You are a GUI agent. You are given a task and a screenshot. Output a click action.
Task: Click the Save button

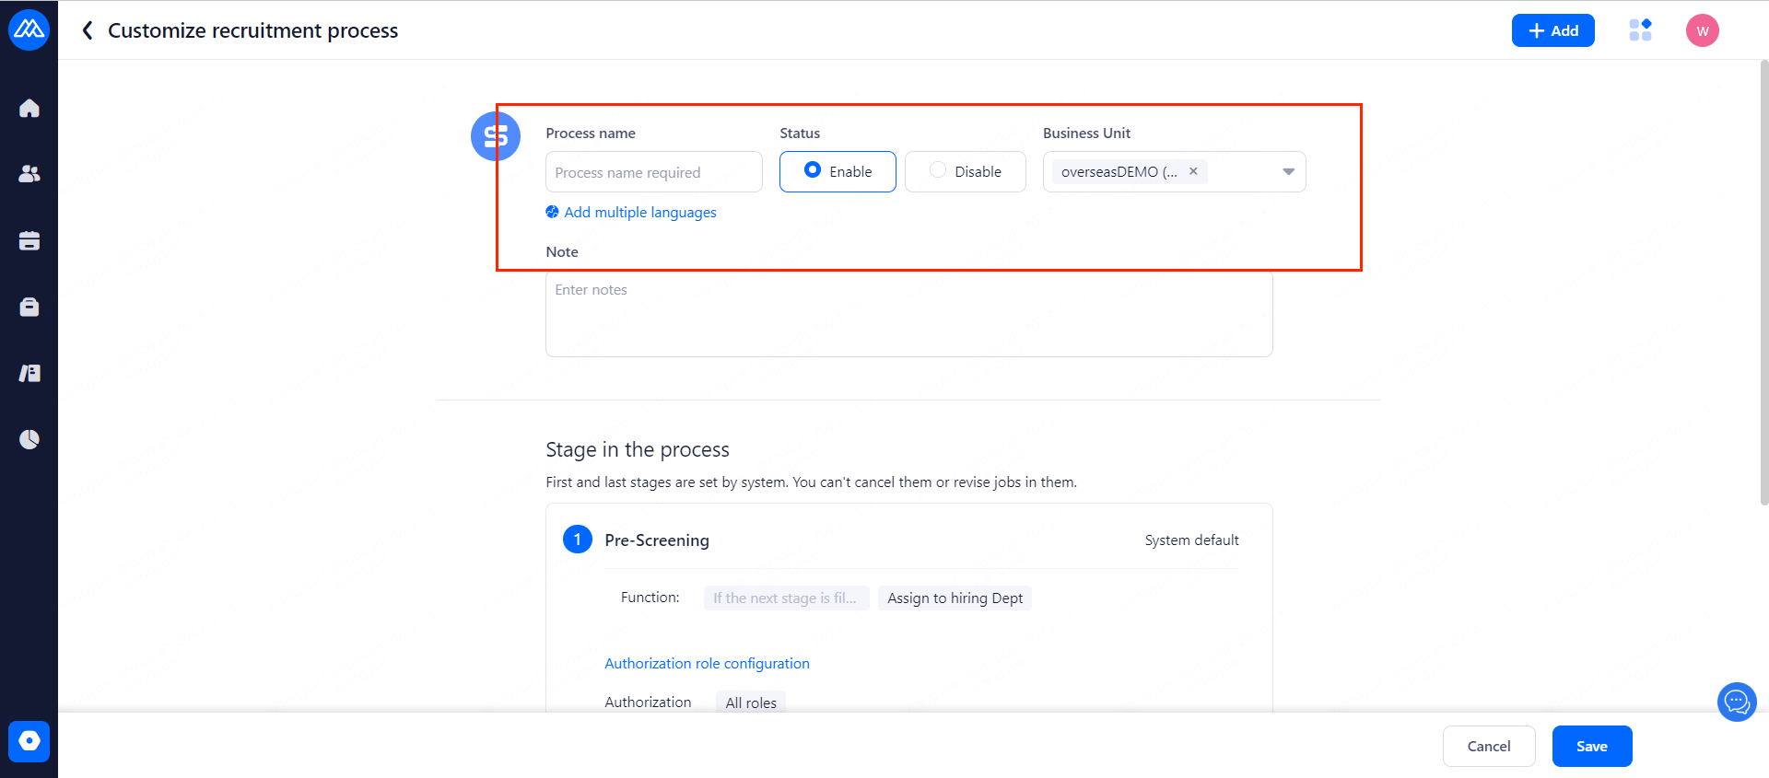pyautogui.click(x=1591, y=746)
